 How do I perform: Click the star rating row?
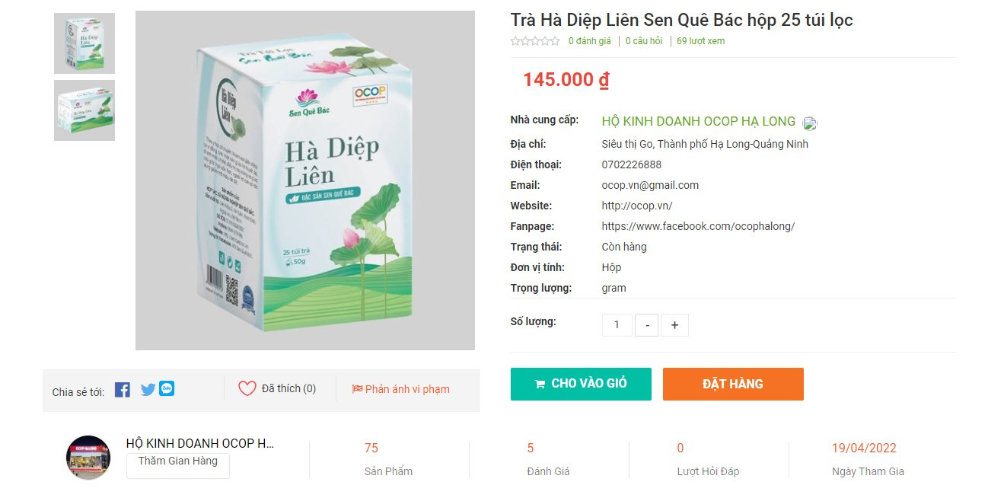[535, 41]
